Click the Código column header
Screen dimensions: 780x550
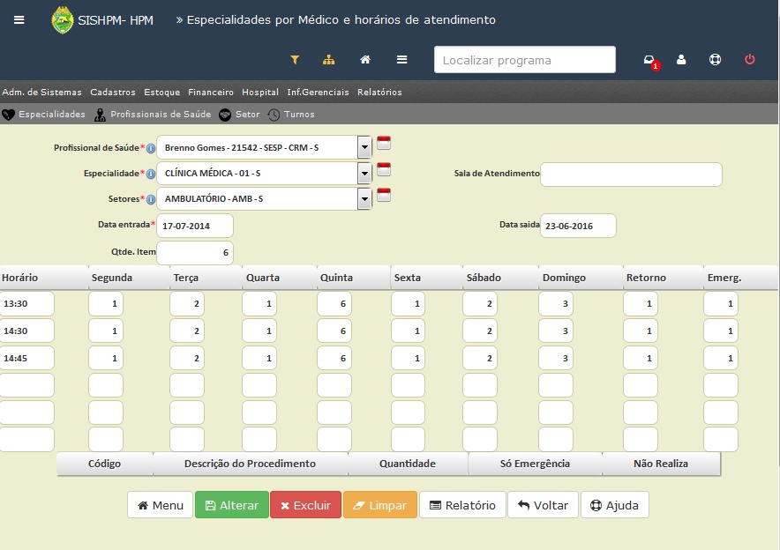click(104, 464)
